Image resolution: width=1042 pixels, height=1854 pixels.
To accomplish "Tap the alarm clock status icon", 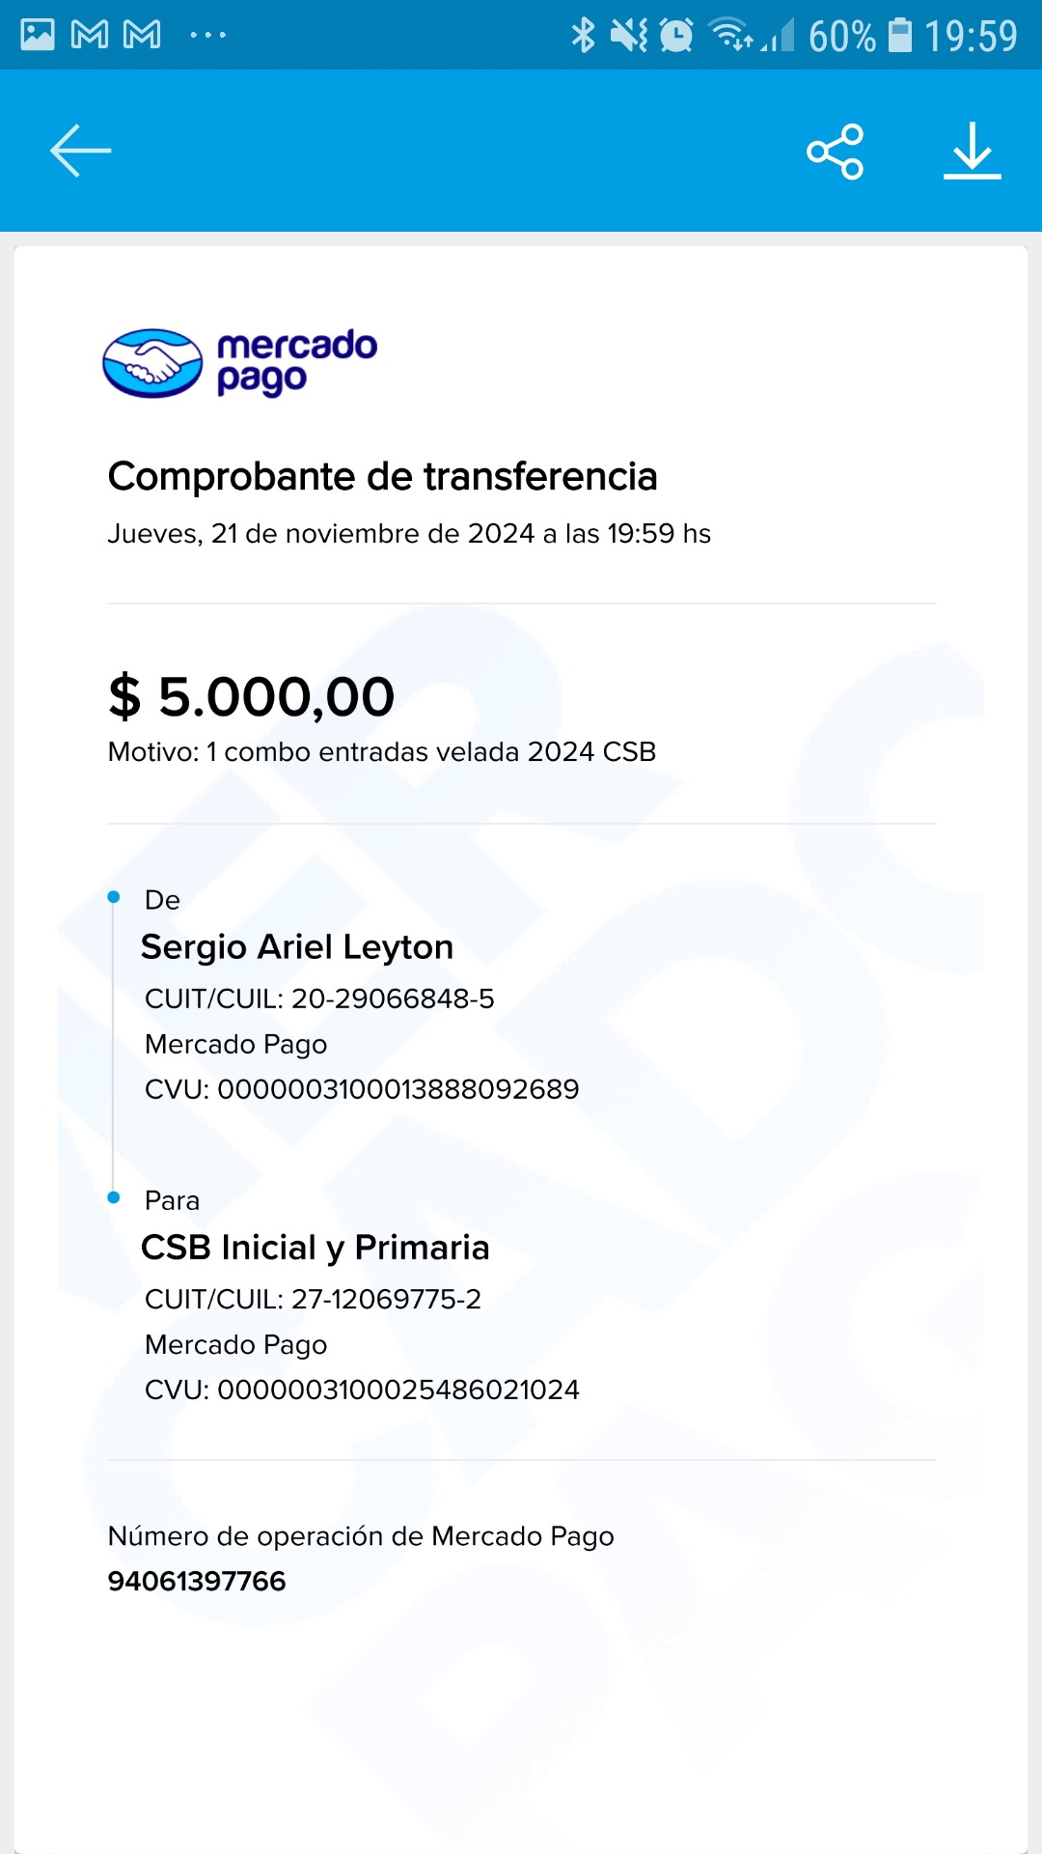I will 676,35.
